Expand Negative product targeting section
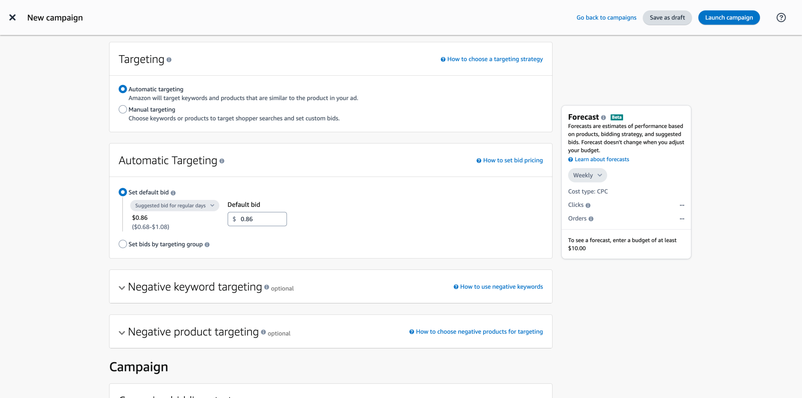802x398 pixels. coord(122,333)
